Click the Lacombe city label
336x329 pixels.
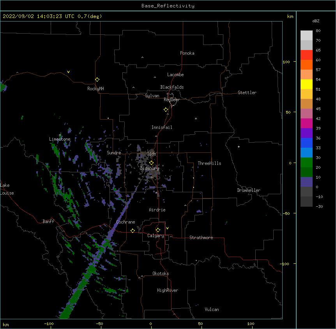[175, 75]
